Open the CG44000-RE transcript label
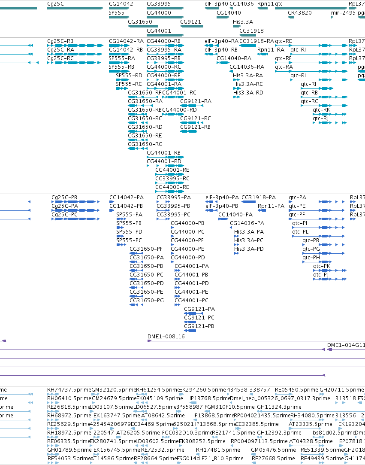Image resolution: width=365 pixels, height=465 pixels. tap(172, 187)
